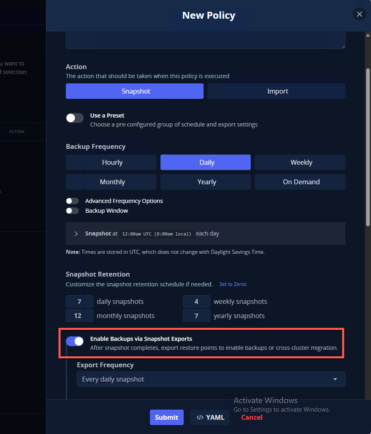
Task: Select the Import action
Action: pos(276,91)
